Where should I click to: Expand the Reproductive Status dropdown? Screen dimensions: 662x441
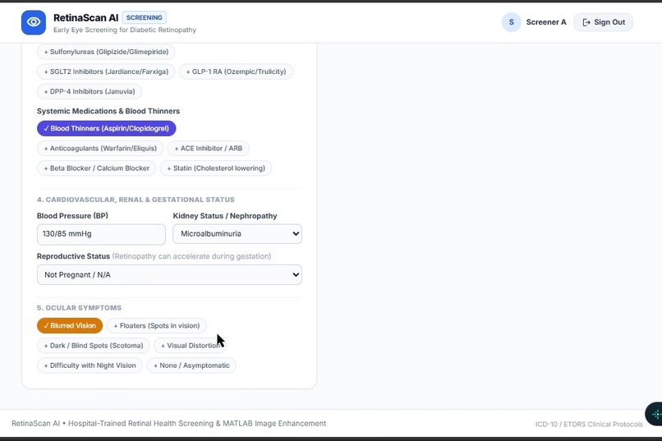(x=169, y=275)
